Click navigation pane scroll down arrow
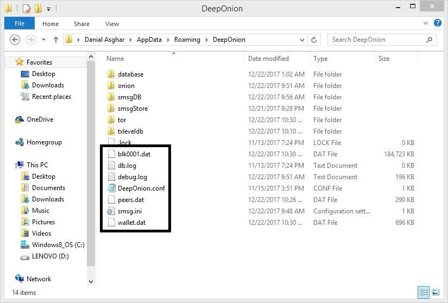This screenshot has height=303, width=448. 91,282
